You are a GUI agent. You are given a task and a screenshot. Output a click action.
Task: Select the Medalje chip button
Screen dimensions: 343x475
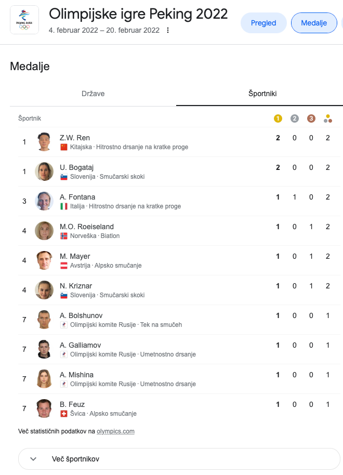(314, 23)
